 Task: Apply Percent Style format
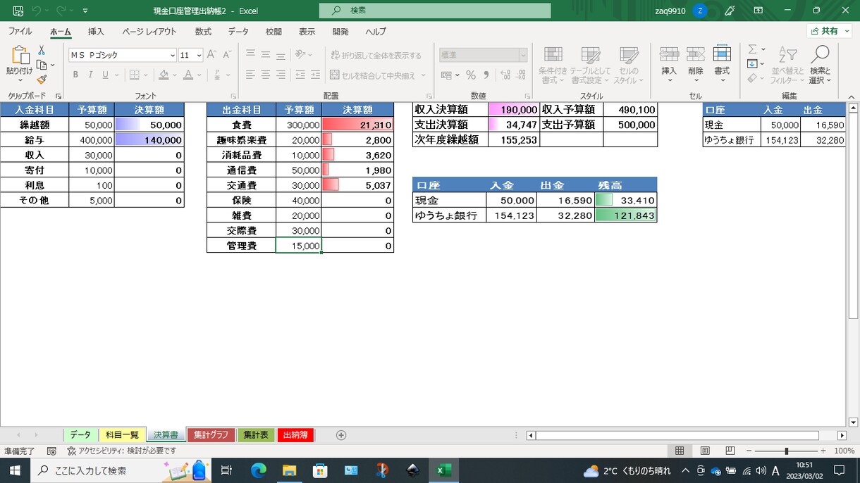click(470, 75)
